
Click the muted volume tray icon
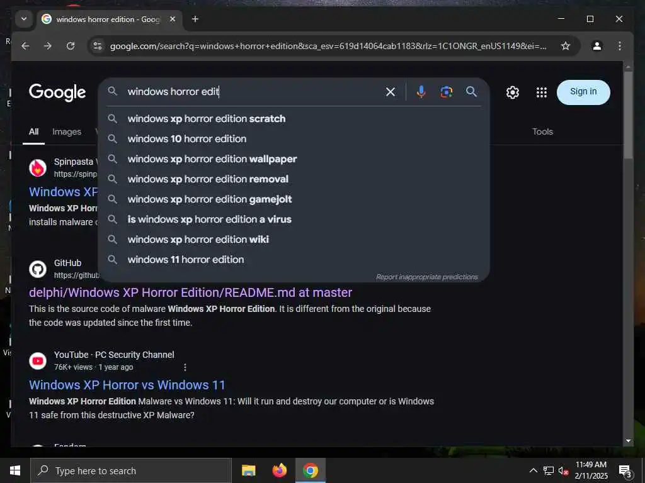click(563, 470)
